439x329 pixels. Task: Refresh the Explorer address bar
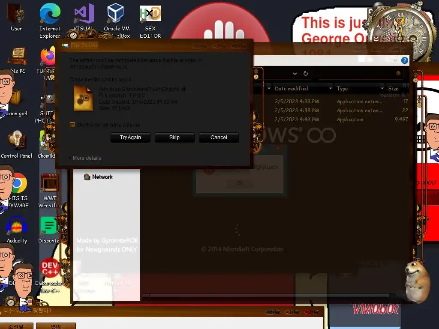[x=306, y=74]
